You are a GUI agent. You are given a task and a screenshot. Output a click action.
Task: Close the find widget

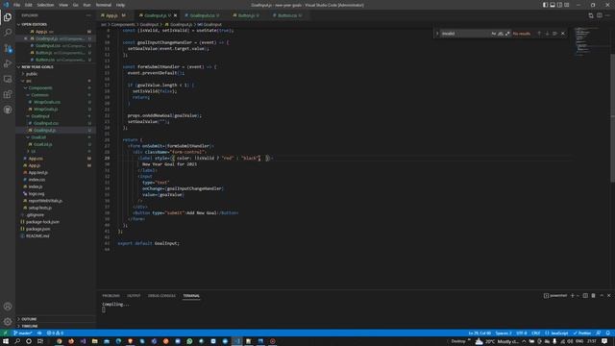(563, 34)
